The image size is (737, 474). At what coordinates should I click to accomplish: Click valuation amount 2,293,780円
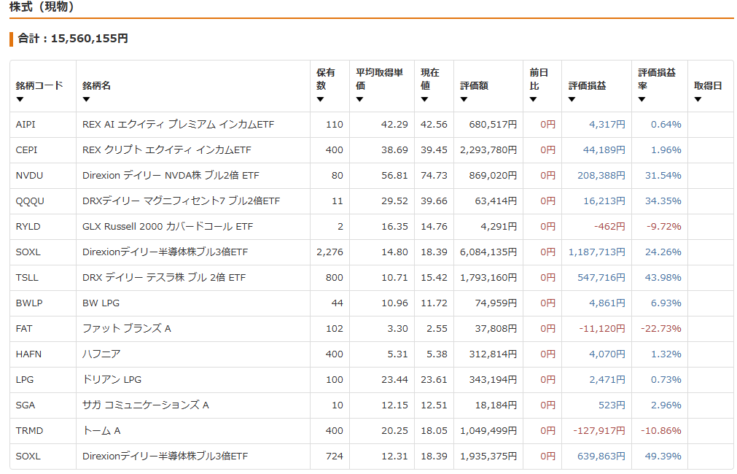(488, 150)
